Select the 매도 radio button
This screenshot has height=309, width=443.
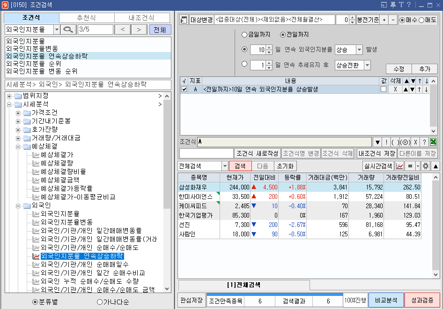421,20
